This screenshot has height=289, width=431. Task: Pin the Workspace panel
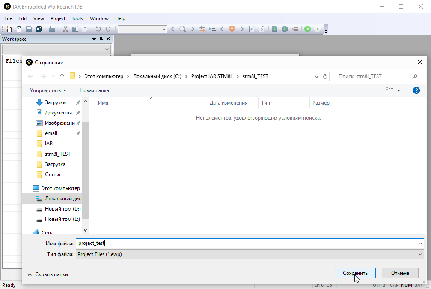tap(101, 39)
